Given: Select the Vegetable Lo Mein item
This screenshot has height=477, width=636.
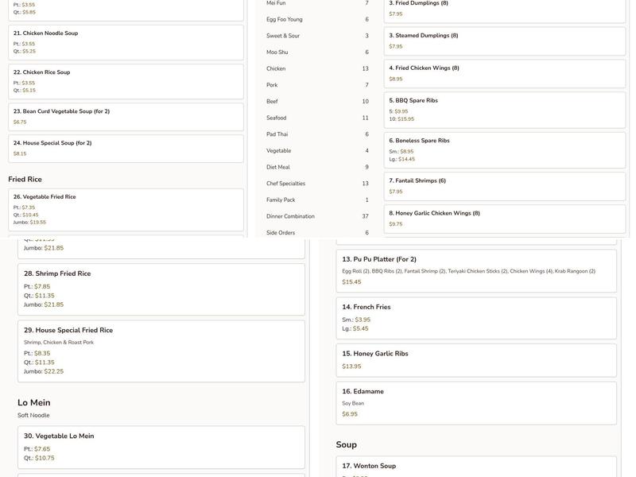Looking at the screenshot, I should 161,447.
